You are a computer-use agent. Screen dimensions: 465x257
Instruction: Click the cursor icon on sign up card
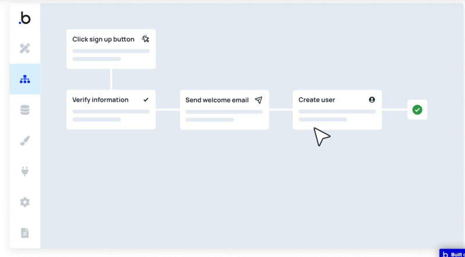tap(146, 39)
